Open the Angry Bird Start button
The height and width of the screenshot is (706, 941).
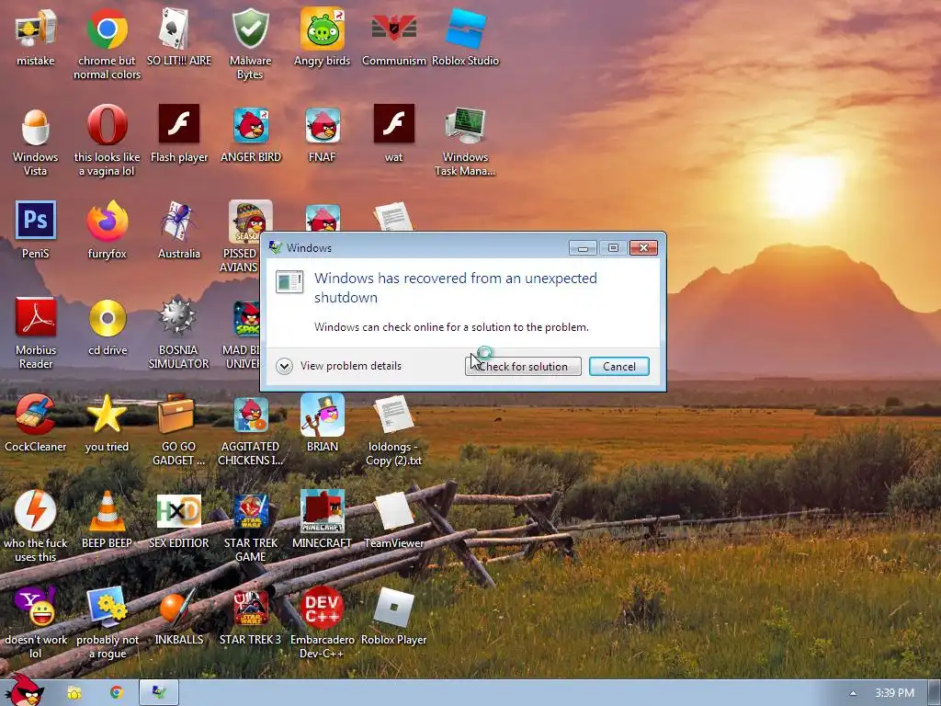24,690
